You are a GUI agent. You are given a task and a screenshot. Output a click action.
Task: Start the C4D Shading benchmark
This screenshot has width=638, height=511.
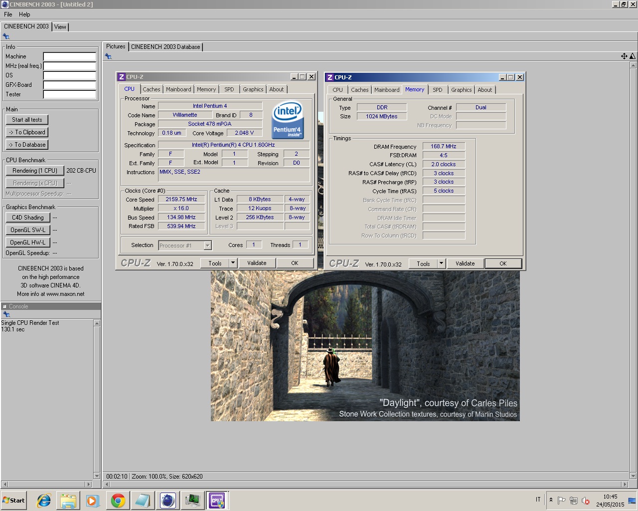(28, 218)
